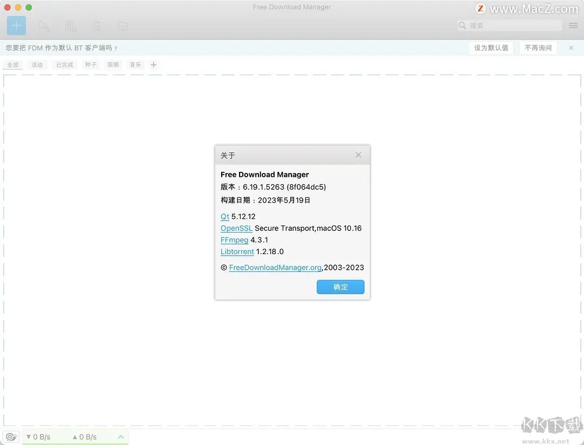This screenshot has width=584, height=445.
Task: Expand the bottom speed statistics panel
Action: 121,436
